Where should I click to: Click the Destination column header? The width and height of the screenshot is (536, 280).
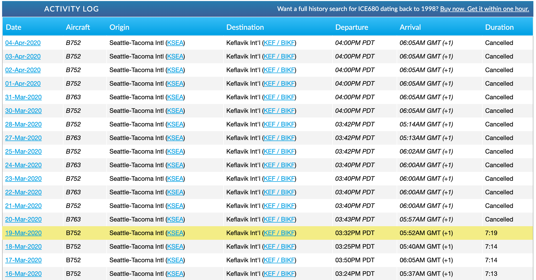tap(245, 27)
